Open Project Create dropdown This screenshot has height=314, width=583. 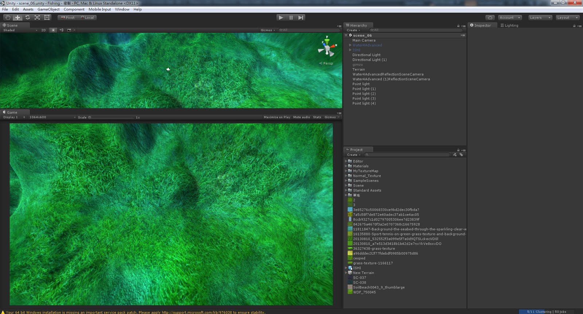click(353, 155)
